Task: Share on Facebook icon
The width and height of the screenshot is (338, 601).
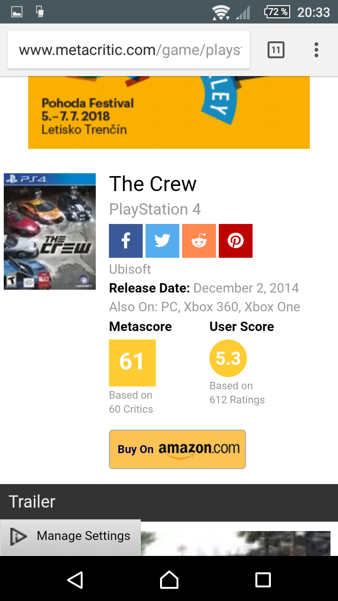Action: 126,241
